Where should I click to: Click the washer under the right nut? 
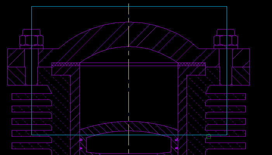226,47
